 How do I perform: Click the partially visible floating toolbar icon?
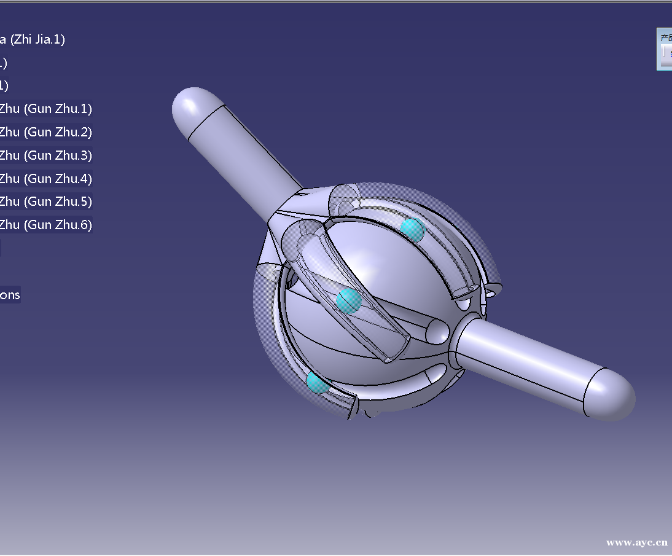[669, 54]
